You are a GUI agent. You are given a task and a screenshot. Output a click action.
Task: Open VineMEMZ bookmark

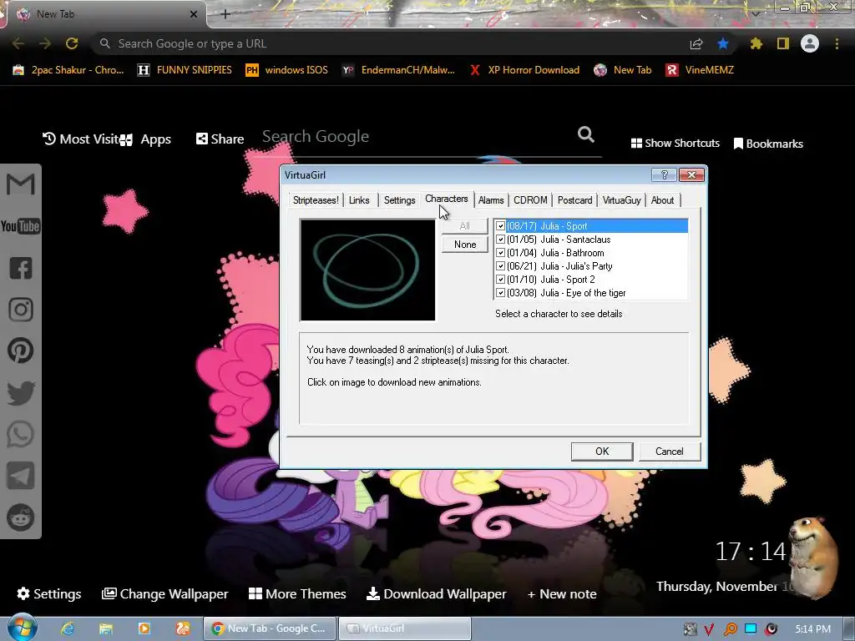(x=701, y=70)
